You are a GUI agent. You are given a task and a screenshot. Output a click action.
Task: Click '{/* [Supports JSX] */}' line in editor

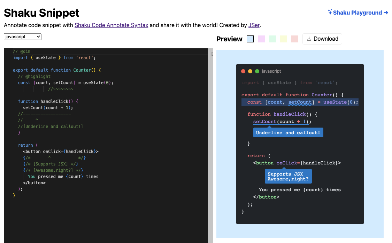[x=51, y=164]
